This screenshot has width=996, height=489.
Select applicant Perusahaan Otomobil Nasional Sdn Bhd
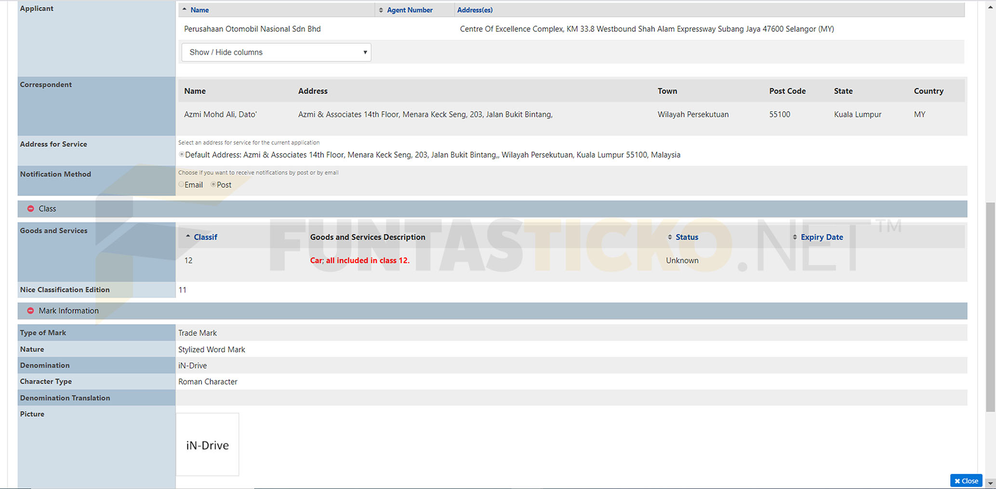pos(252,29)
